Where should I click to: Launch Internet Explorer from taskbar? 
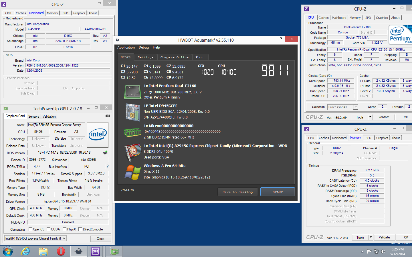(x=26, y=252)
